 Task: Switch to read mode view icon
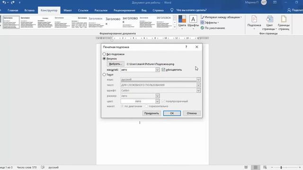click(246, 167)
